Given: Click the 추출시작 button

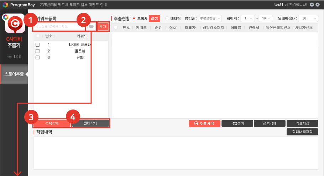Looking at the screenshot, I should (204, 123).
